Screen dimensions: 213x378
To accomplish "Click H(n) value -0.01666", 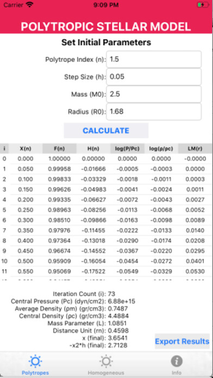I will point(93,169).
